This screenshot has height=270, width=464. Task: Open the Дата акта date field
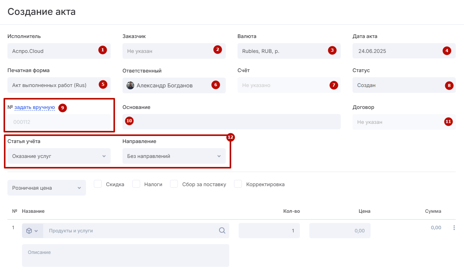click(x=396, y=51)
